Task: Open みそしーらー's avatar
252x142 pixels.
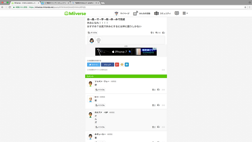Action: tap(90, 136)
